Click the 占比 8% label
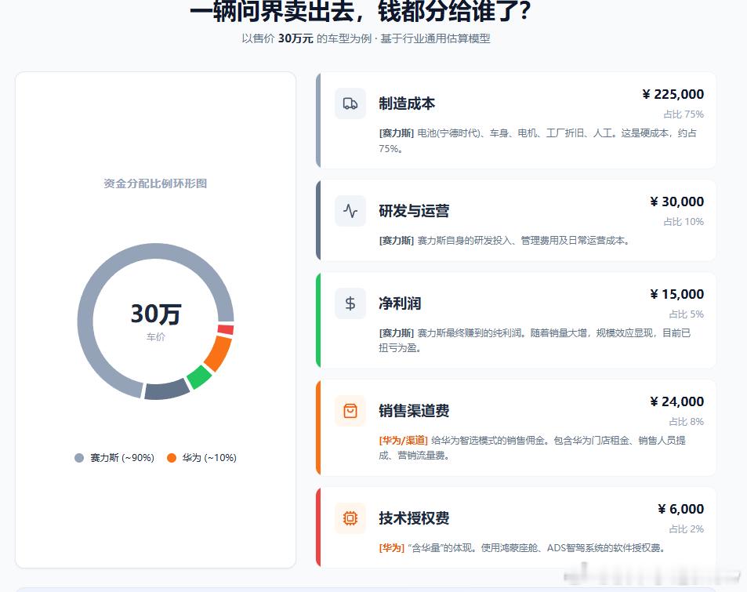Screen dimensions: 747x592 (686, 421)
